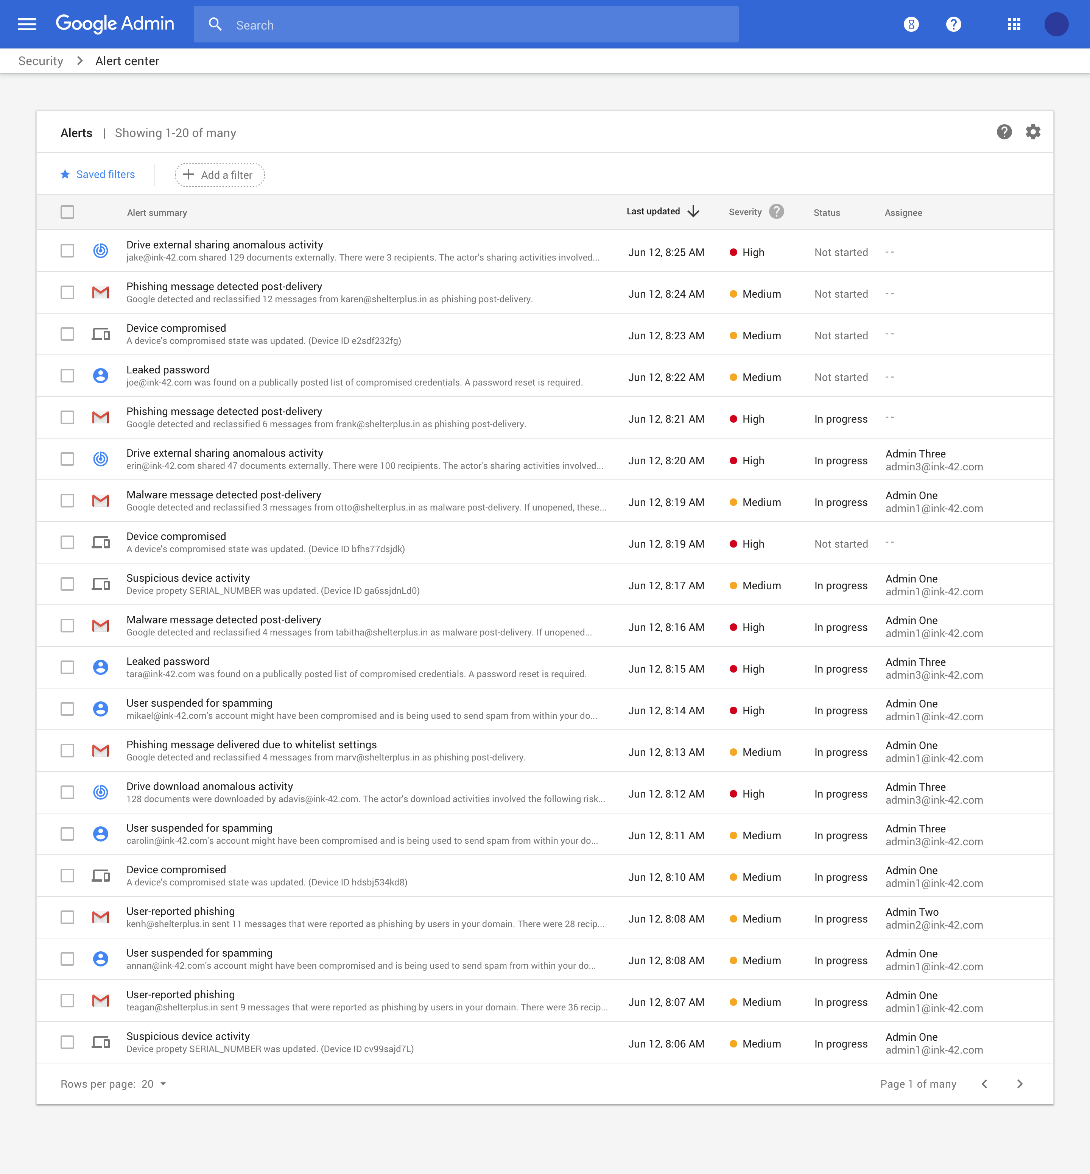1090x1174 pixels.
Task: Expand the Rows per page dropdown
Action: [154, 1084]
